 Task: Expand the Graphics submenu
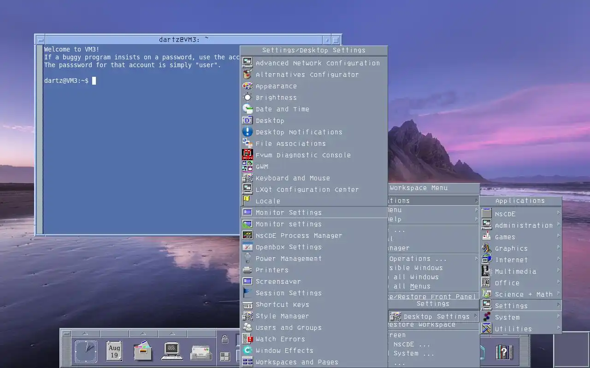click(521, 248)
